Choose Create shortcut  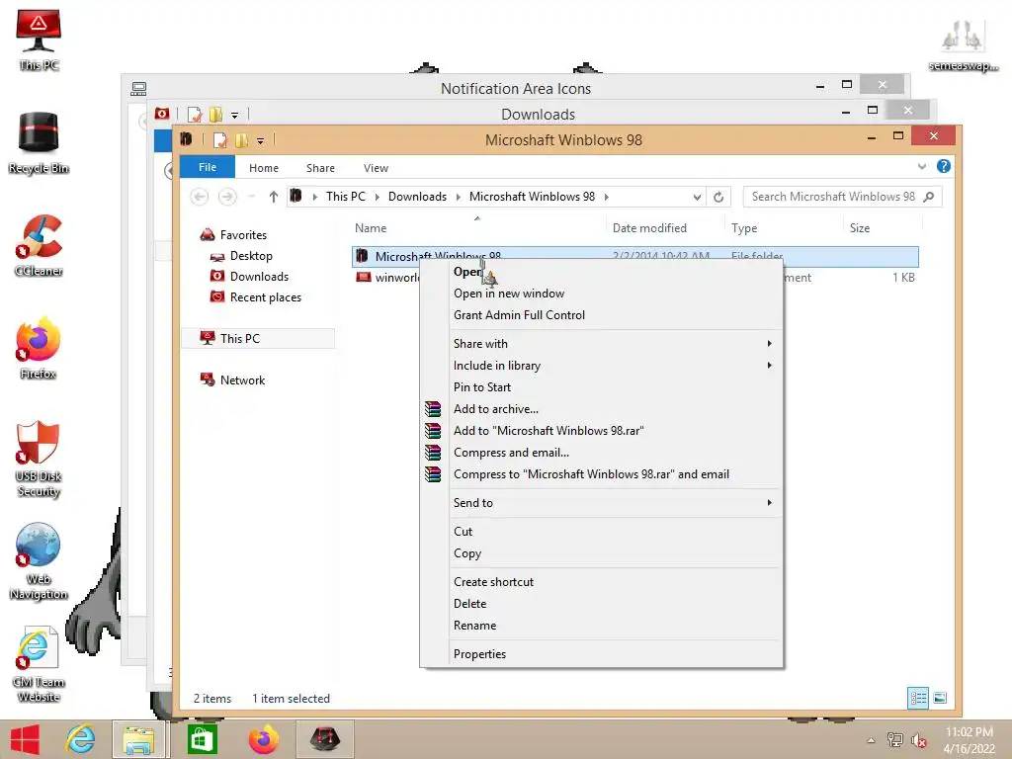[602, 582]
